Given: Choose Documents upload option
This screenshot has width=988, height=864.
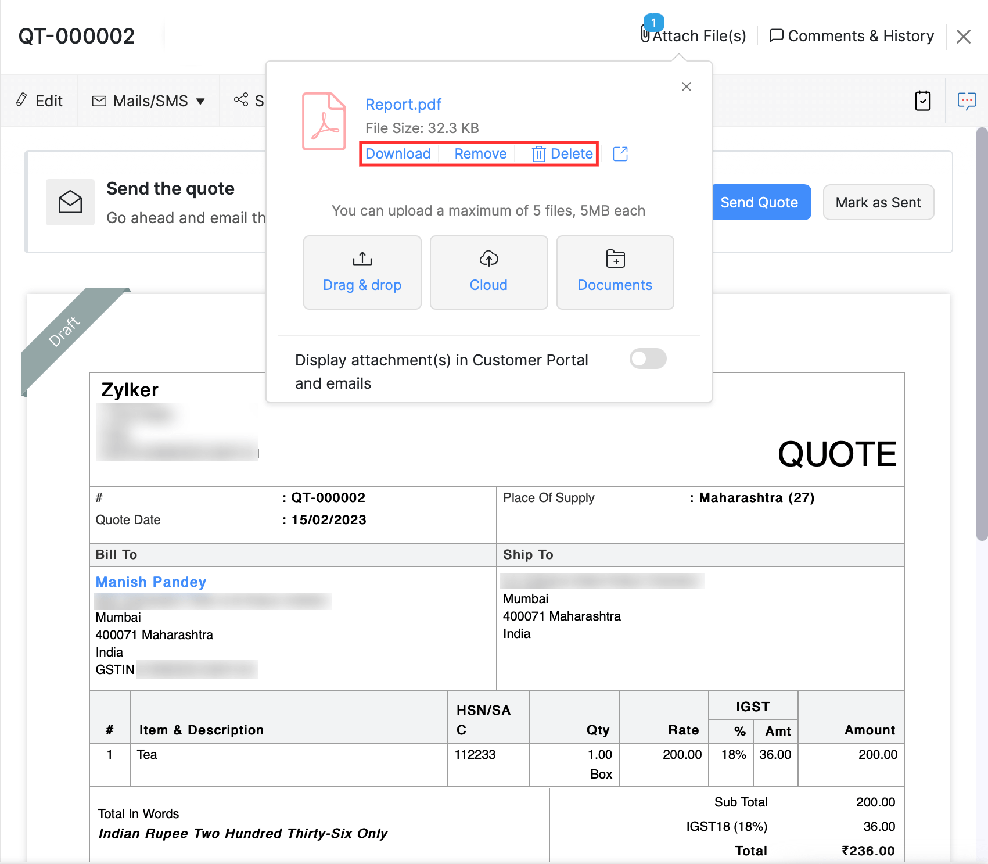Looking at the screenshot, I should [x=615, y=272].
